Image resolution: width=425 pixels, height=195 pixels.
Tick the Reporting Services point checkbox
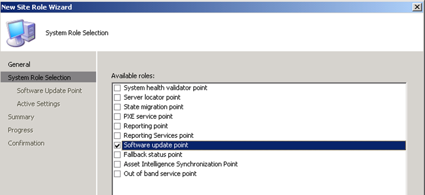117,136
